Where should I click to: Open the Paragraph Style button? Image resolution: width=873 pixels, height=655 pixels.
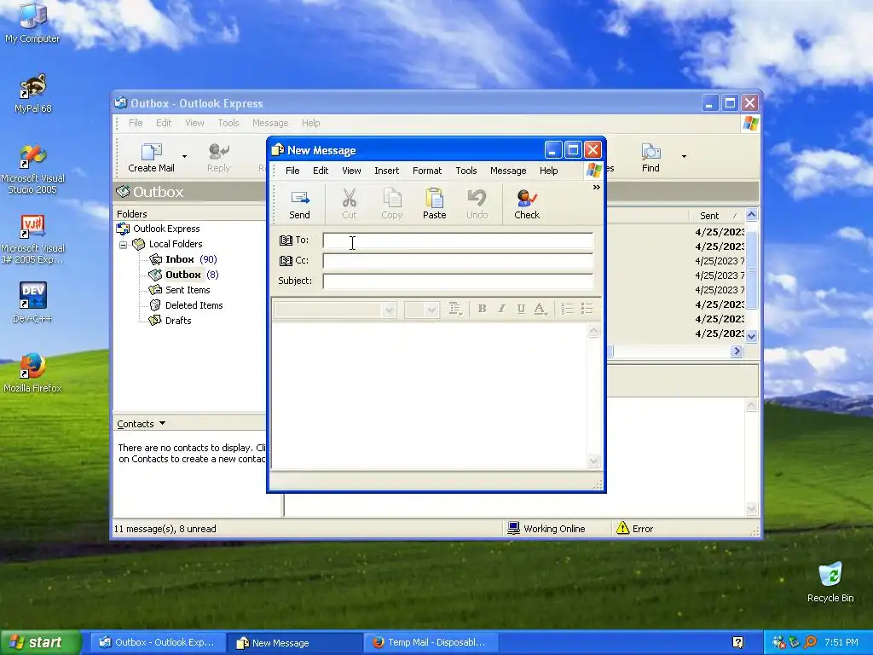[x=456, y=309]
